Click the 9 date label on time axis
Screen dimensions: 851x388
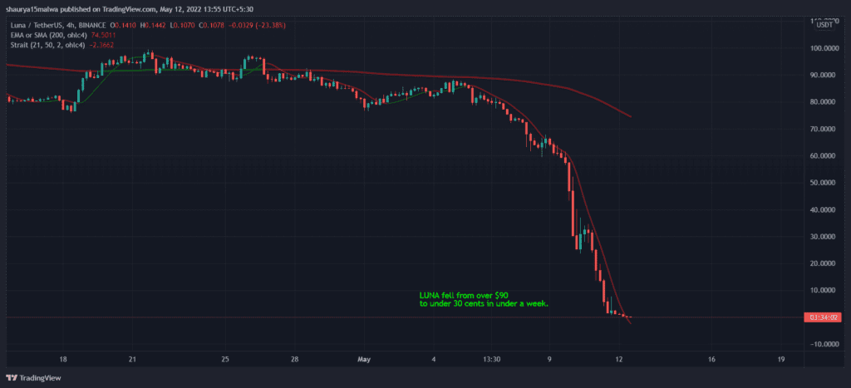click(549, 360)
